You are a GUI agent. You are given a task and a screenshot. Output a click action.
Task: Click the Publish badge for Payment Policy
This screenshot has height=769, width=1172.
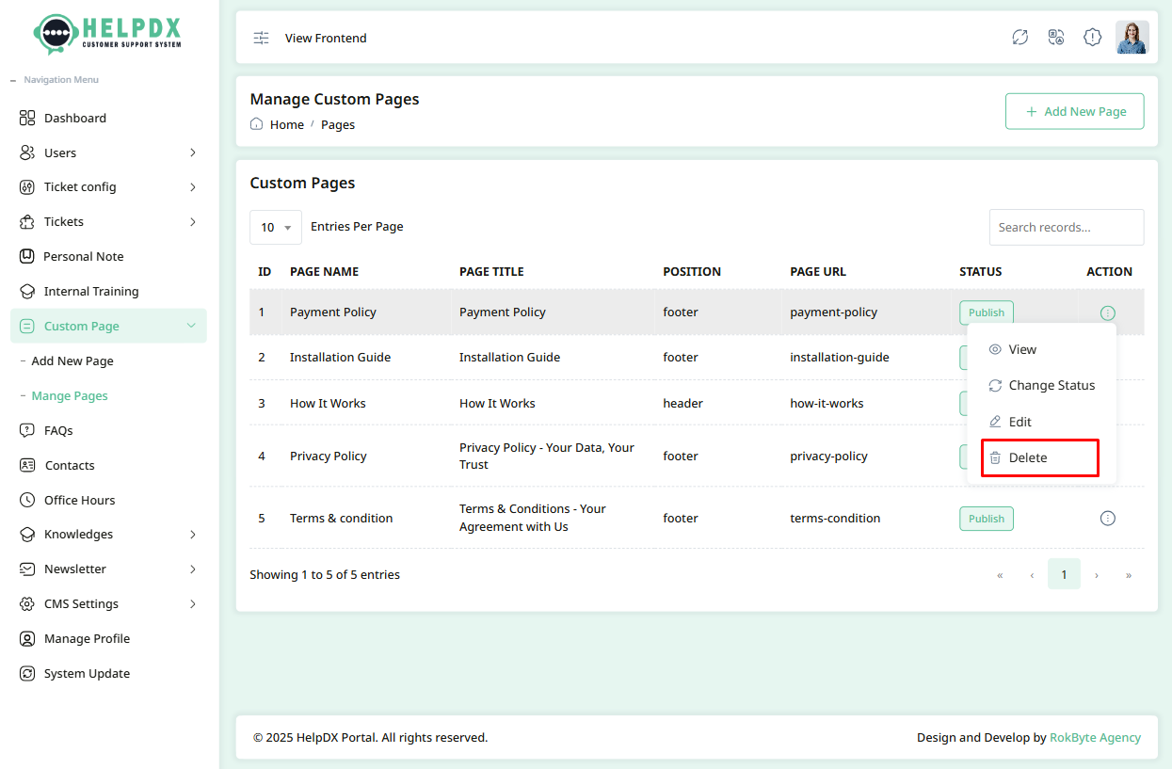pos(987,312)
